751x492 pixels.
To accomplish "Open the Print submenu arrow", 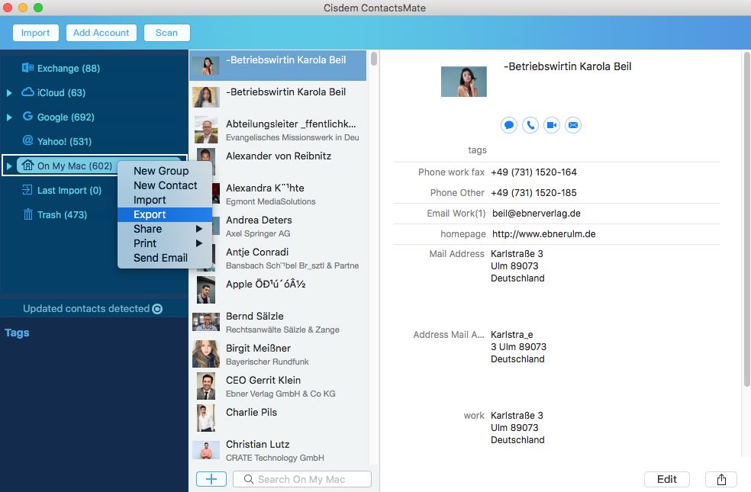I will coord(198,243).
